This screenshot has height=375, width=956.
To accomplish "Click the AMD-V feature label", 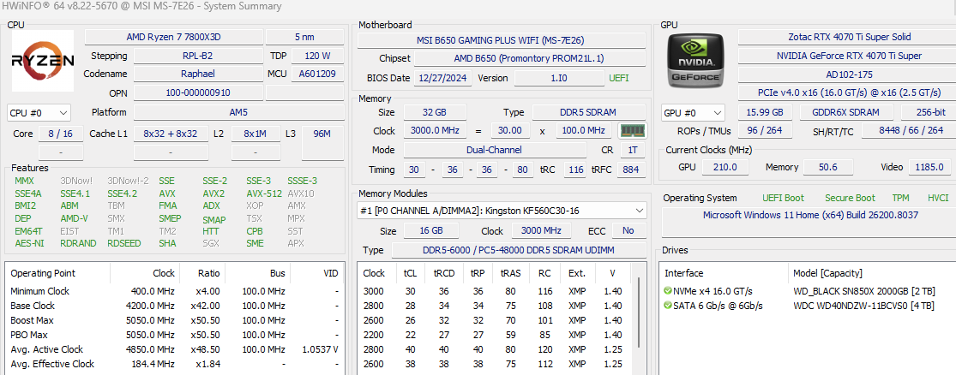I will tap(74, 218).
